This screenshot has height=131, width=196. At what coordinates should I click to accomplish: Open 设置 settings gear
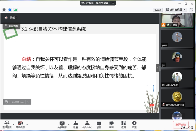(x=134, y=125)
